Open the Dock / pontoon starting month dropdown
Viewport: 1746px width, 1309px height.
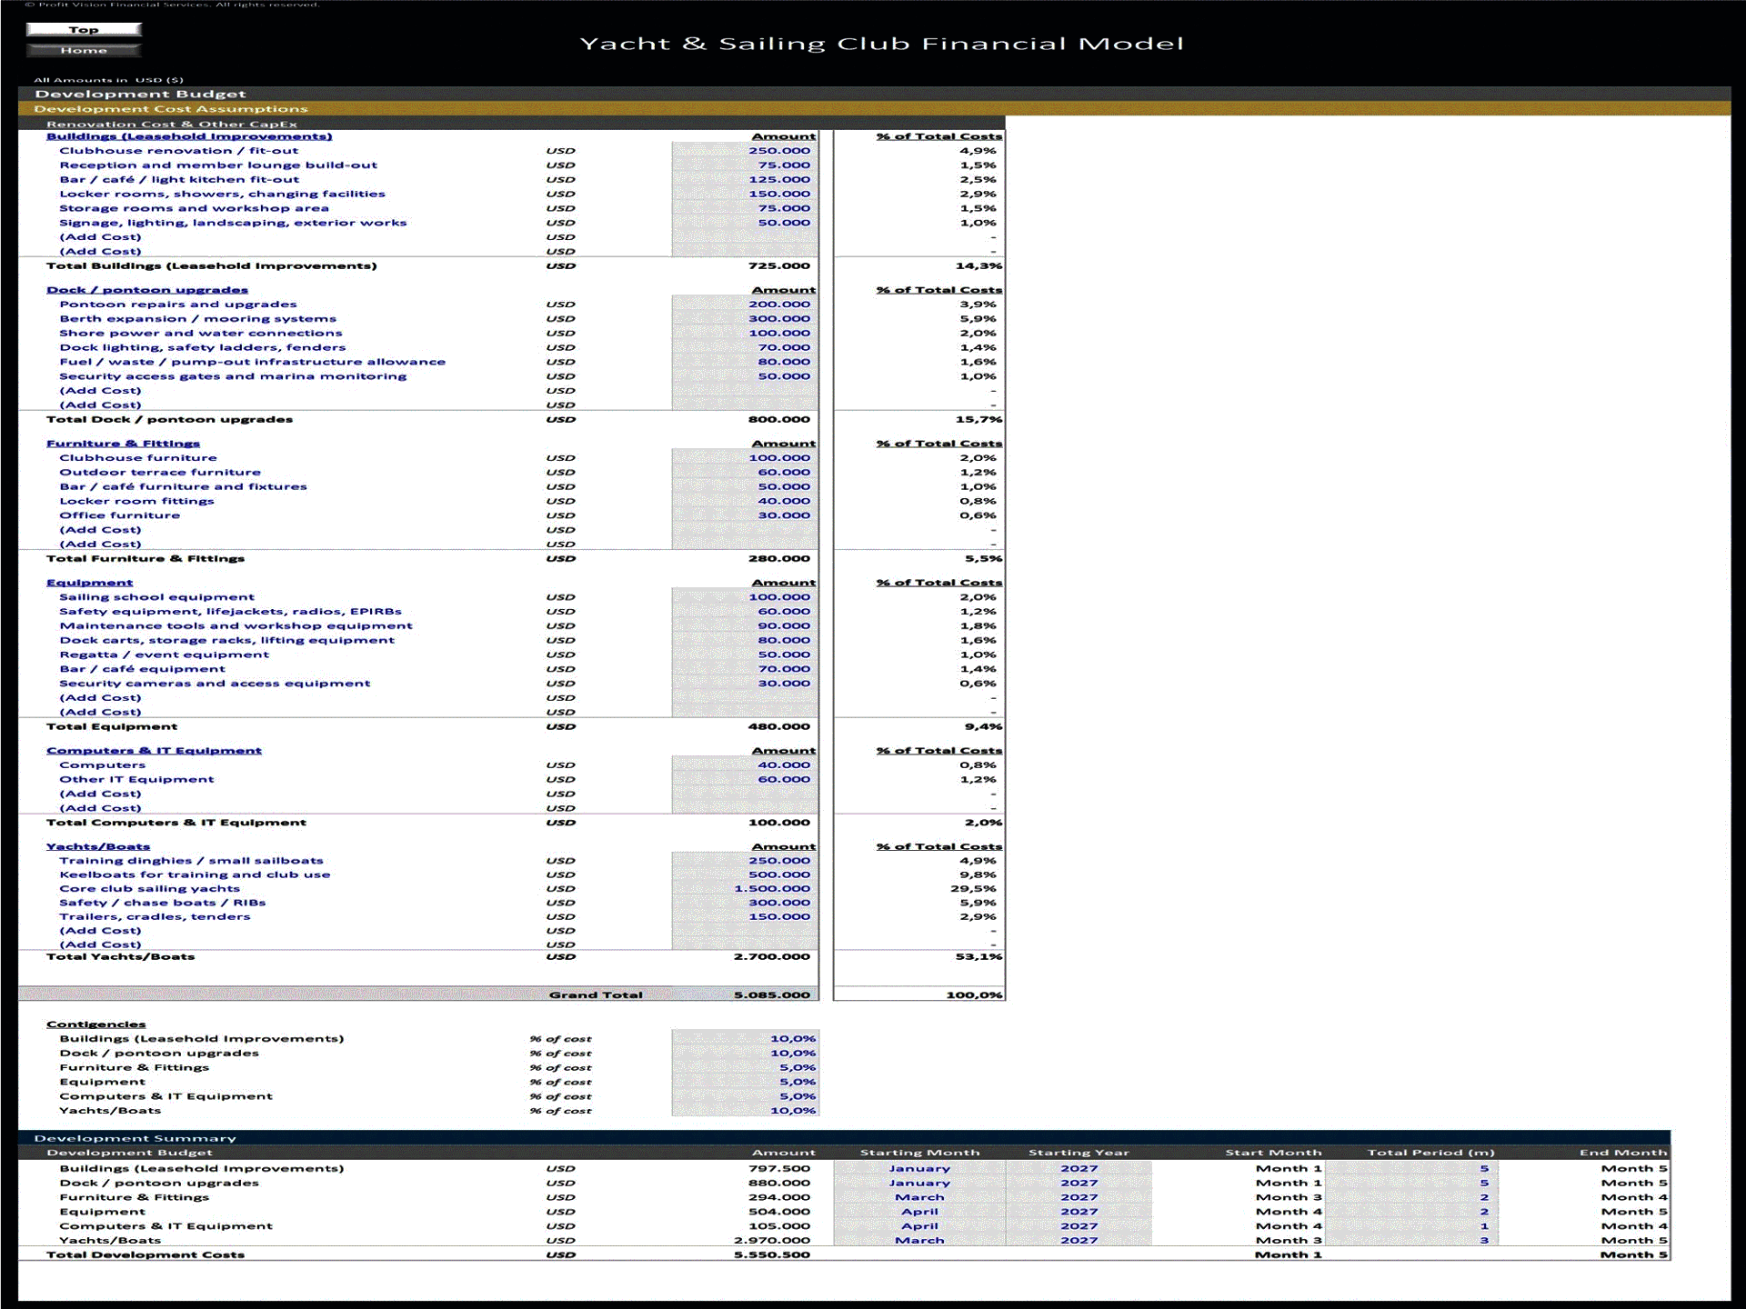(x=919, y=1184)
